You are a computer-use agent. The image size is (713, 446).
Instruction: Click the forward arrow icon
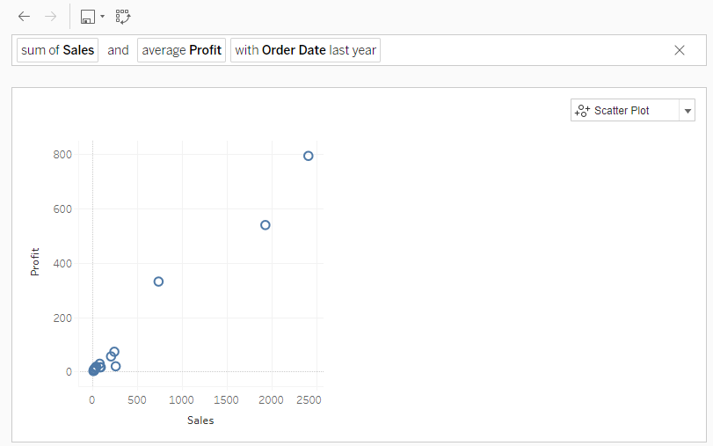(x=50, y=17)
